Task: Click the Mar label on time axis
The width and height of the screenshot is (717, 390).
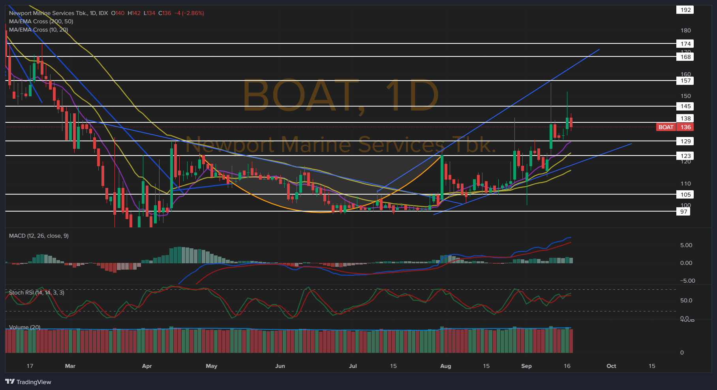Action: tap(70, 366)
